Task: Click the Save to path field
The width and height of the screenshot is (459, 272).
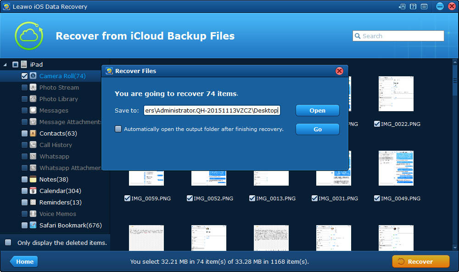Action: [x=211, y=110]
